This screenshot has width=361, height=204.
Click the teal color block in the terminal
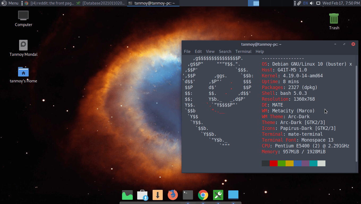(313, 163)
